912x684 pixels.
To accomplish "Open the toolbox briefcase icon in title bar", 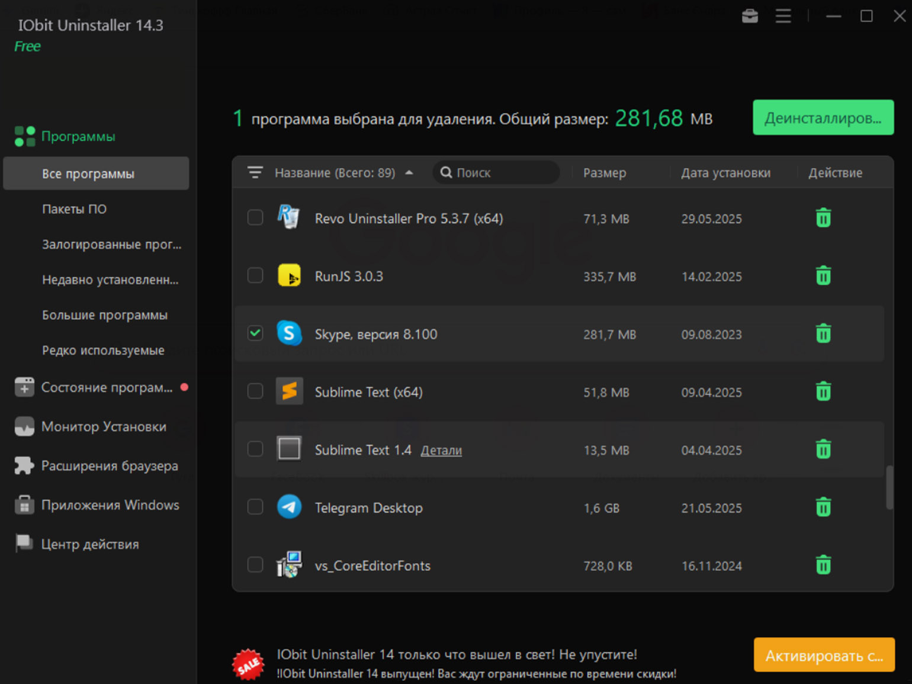I will [x=750, y=16].
